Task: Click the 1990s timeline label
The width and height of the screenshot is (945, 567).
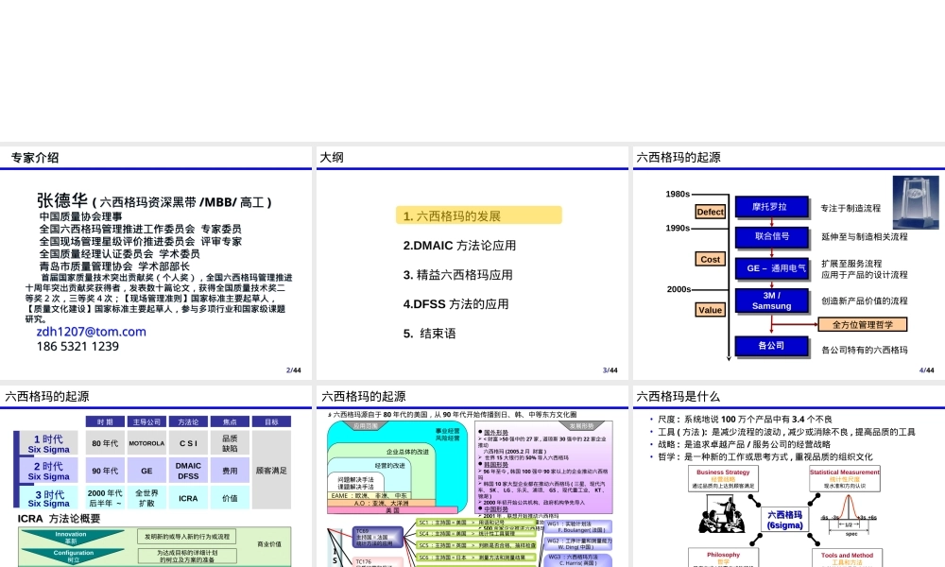Action: click(678, 228)
